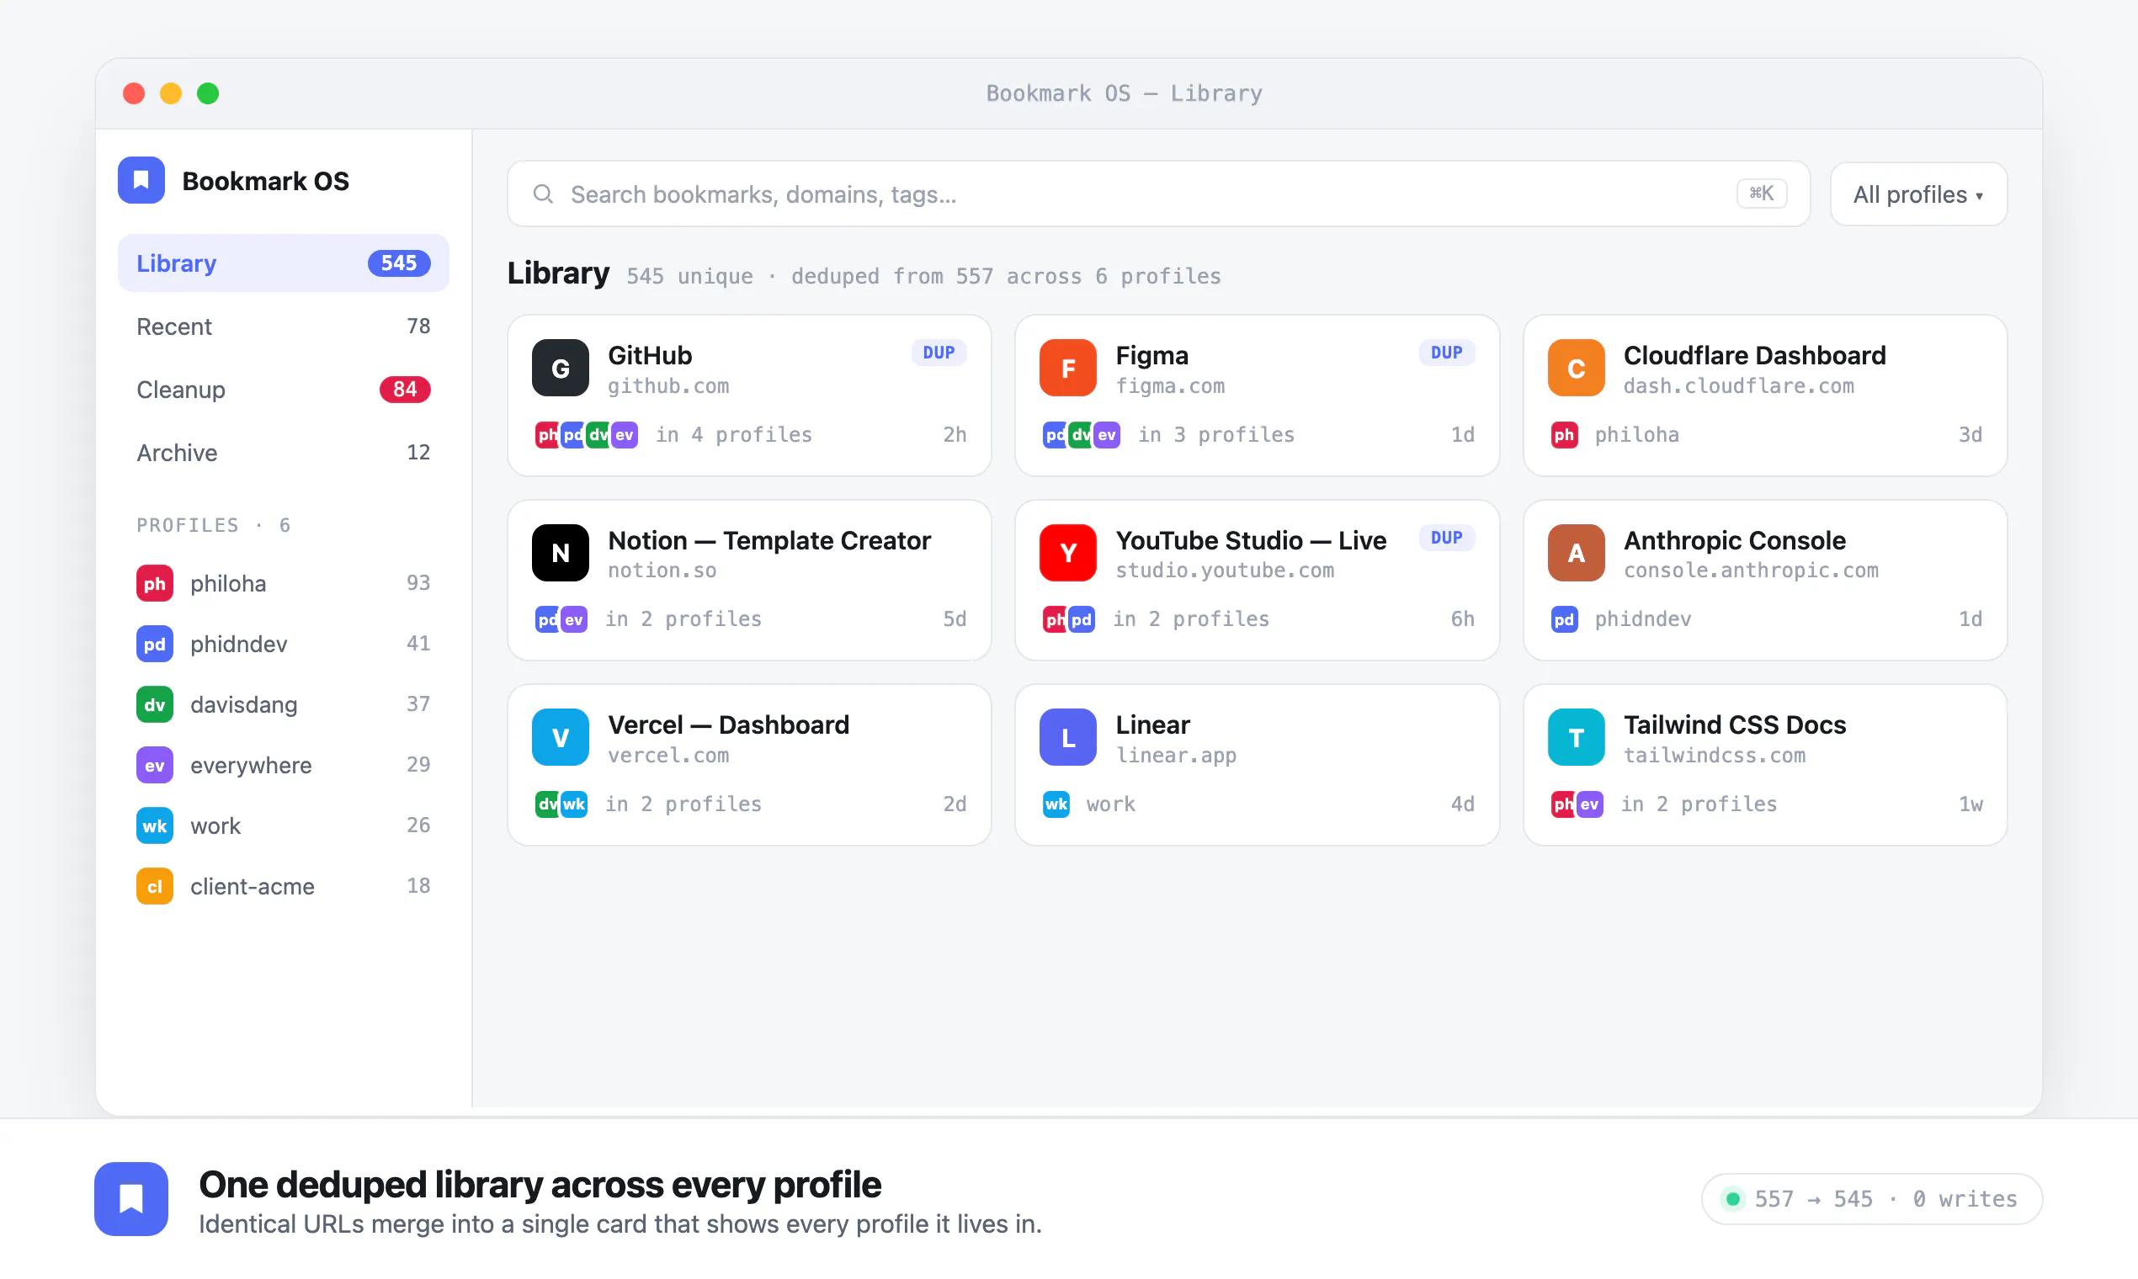Screen dimensions: 2138x1279
Task: Open the Vercel — Dashboard bookmark title
Action: point(728,724)
